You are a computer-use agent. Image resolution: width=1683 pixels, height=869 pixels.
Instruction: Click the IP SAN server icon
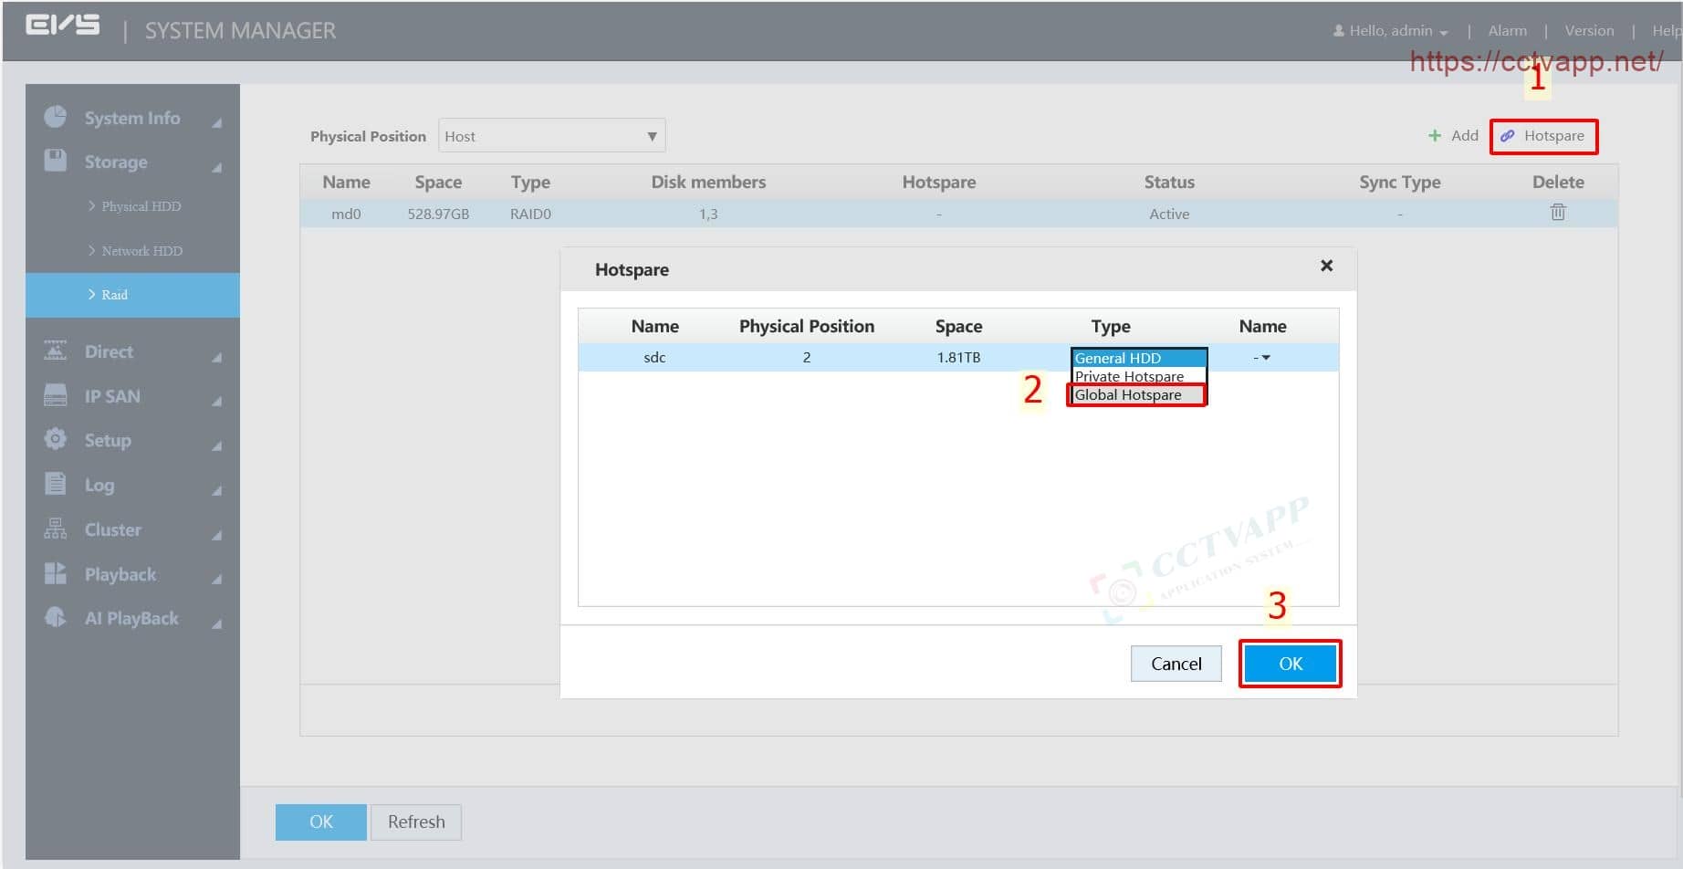click(x=56, y=395)
